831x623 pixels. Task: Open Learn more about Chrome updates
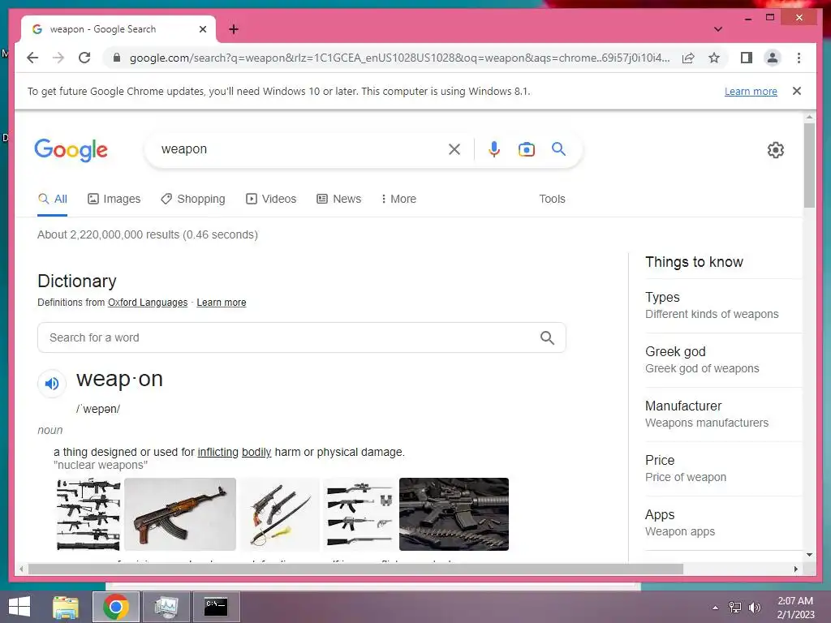click(751, 91)
